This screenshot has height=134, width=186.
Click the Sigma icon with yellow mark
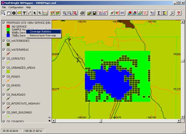pos(165,13)
